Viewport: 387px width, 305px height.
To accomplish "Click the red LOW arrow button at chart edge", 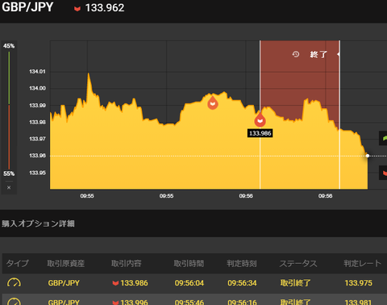I will pyautogui.click(x=383, y=173).
